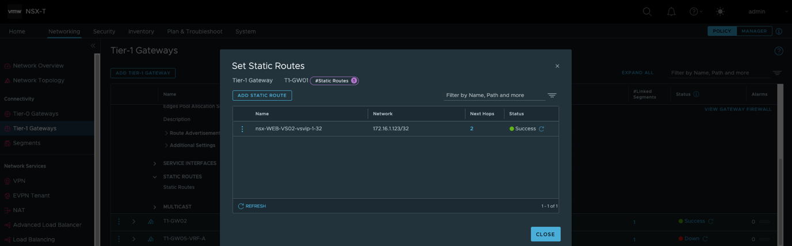Click Next Hops count 2 link
This screenshot has height=246, width=792.
(x=471, y=129)
